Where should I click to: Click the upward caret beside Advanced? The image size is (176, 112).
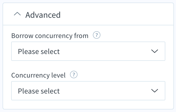tap(17, 14)
